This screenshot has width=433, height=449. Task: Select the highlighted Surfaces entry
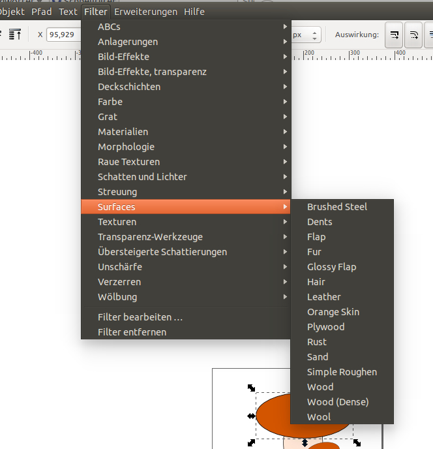[x=186, y=207]
